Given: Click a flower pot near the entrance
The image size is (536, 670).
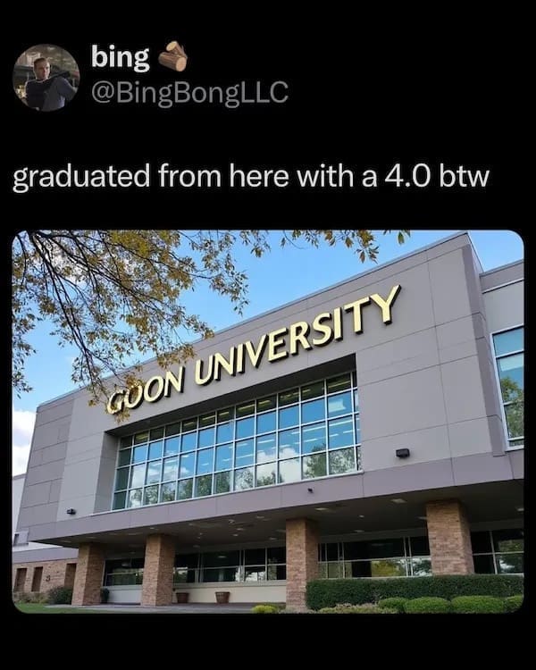Looking at the screenshot, I should click(222, 597).
